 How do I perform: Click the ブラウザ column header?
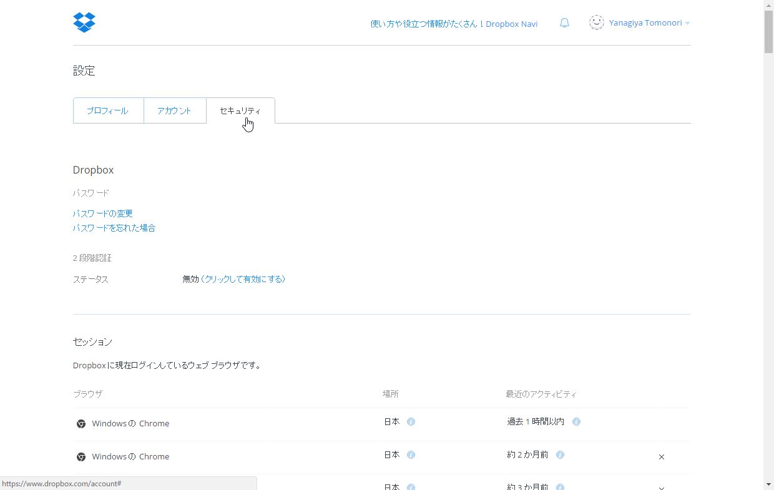(88, 394)
